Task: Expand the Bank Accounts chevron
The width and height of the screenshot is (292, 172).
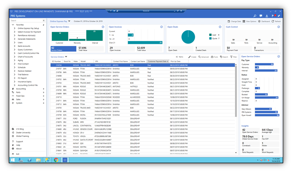Action: [x=14, y=46]
